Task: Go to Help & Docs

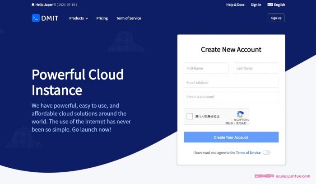Action: tap(235, 5)
